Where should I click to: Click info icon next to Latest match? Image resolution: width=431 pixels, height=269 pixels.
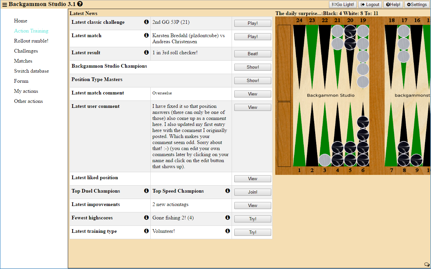coord(146,36)
